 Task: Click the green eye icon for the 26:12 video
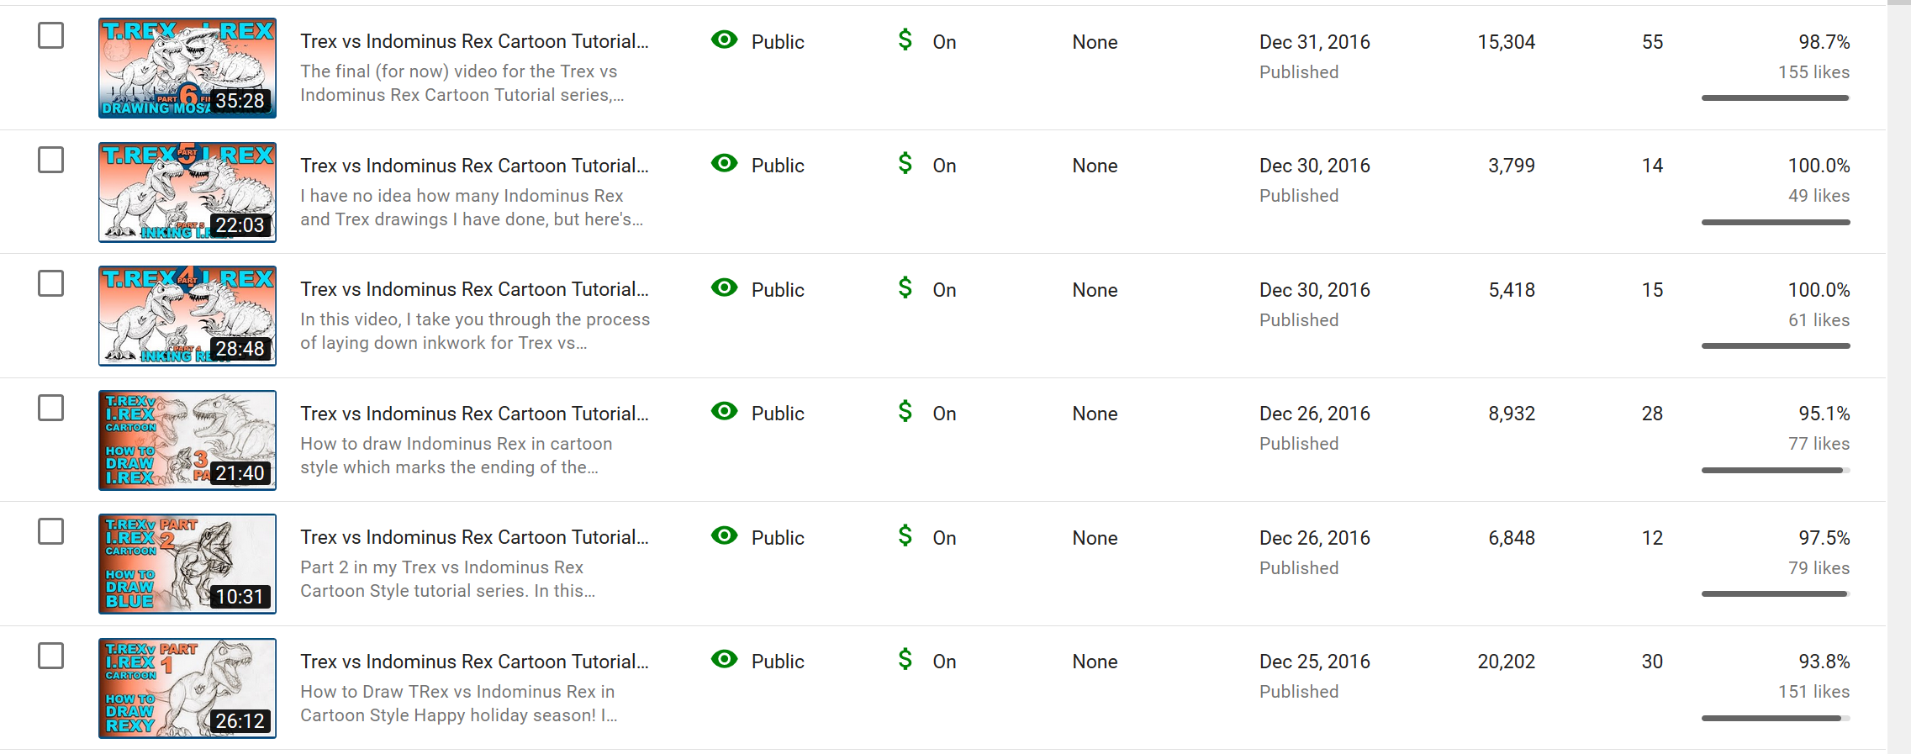(724, 660)
